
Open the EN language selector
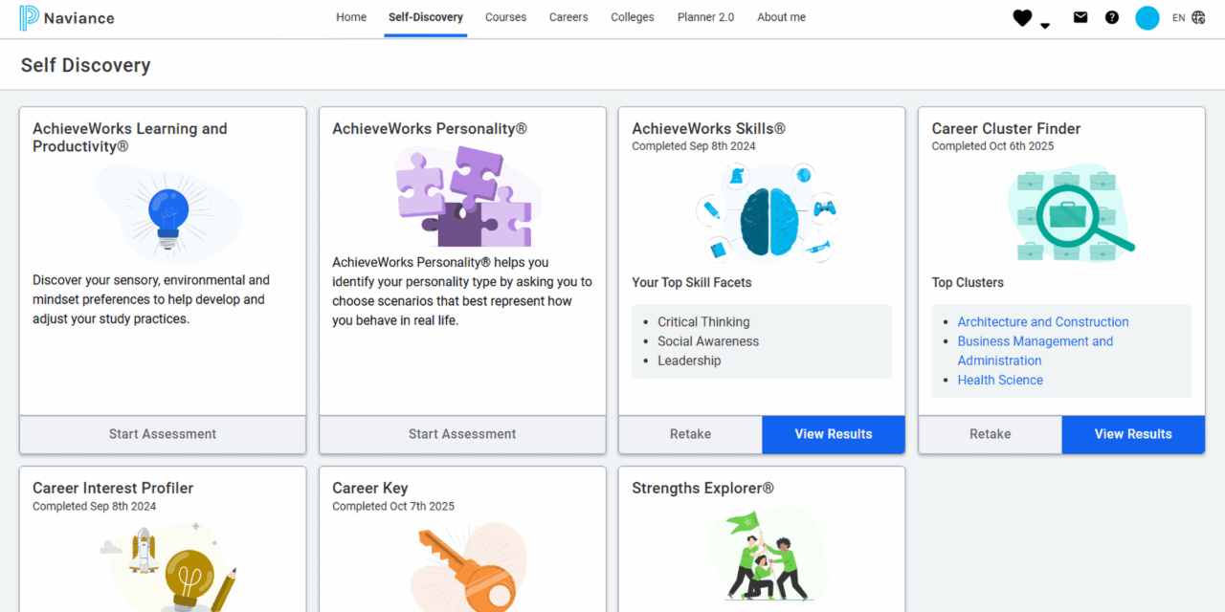1178,17
